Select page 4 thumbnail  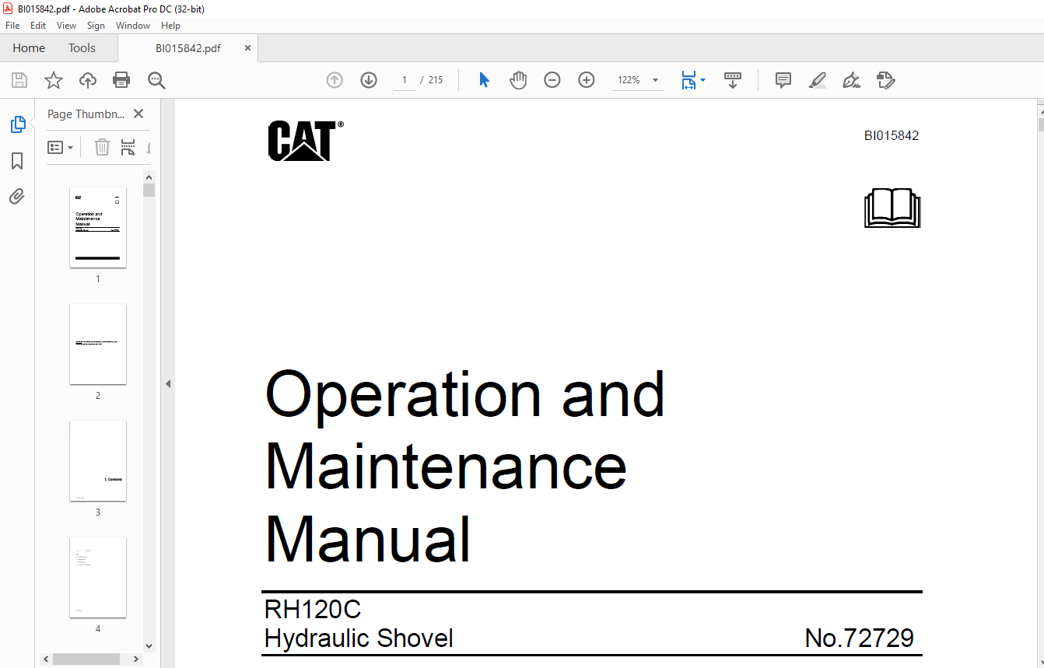[x=98, y=578]
